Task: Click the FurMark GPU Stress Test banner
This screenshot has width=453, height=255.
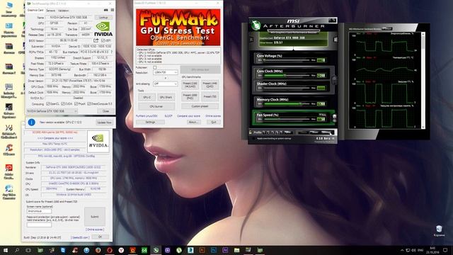Action: (x=178, y=27)
